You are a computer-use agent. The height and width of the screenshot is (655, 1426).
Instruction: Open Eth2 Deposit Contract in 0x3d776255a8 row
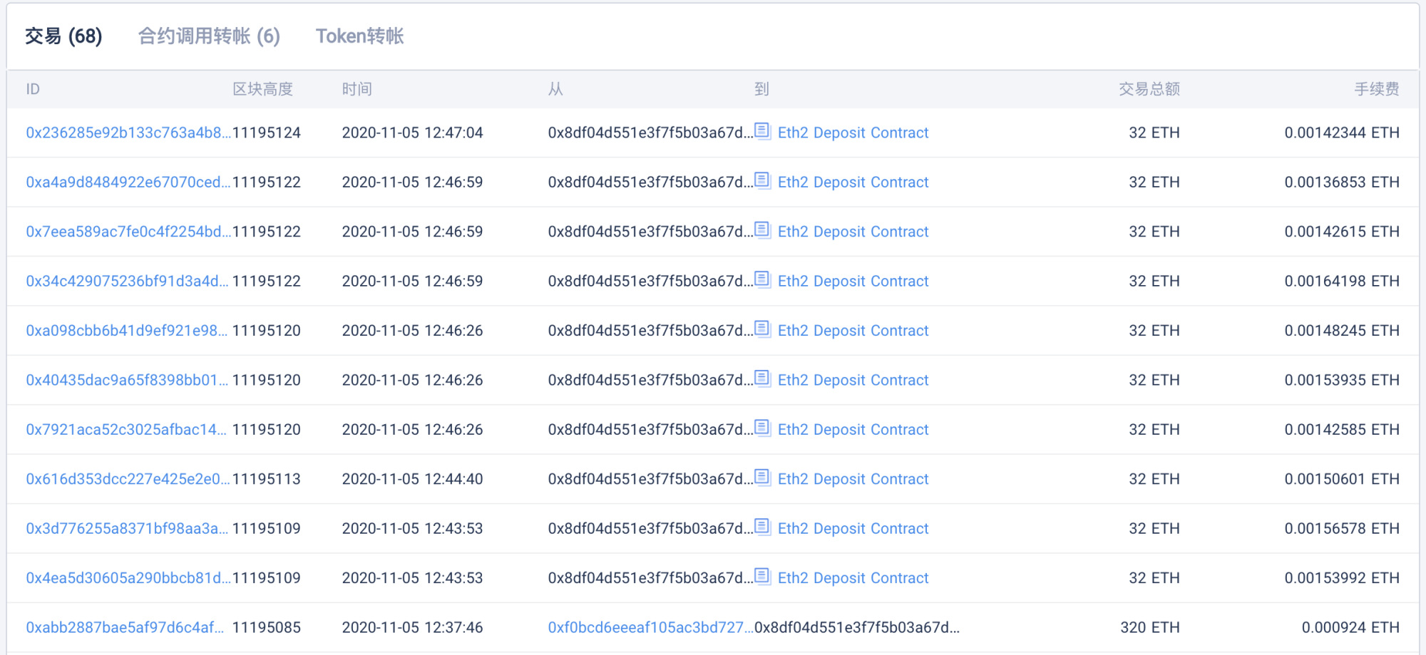(x=853, y=529)
